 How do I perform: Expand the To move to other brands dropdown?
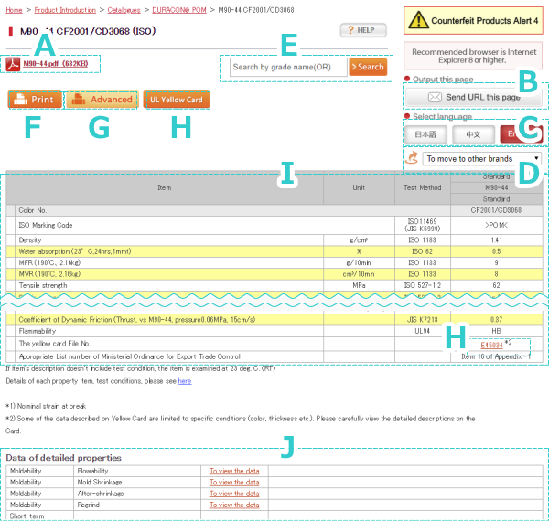pos(482,159)
